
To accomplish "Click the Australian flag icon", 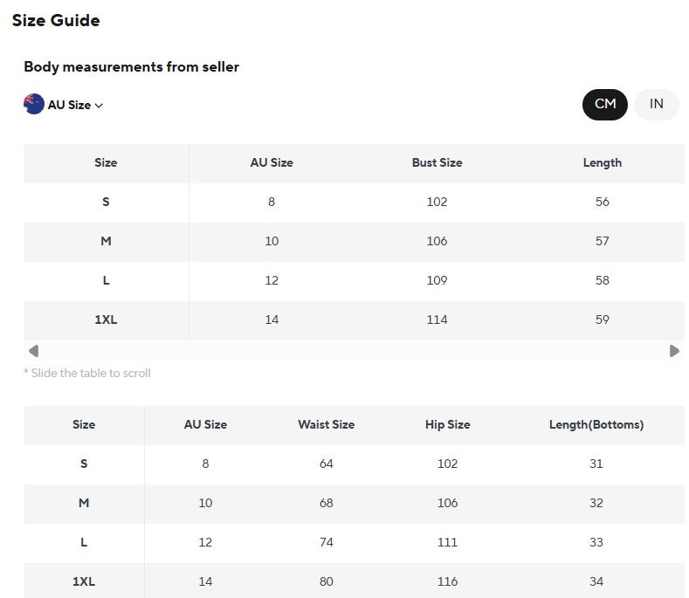I will point(34,104).
